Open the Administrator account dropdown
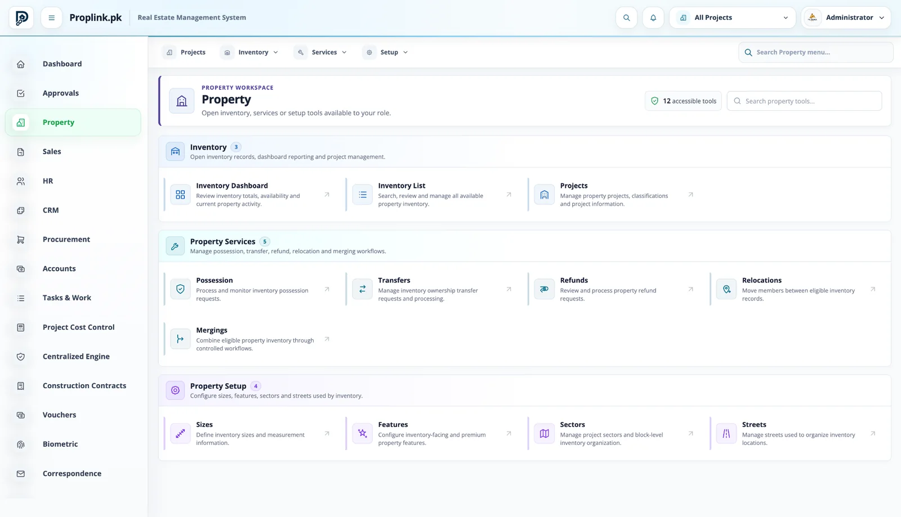The image size is (901, 517). point(846,18)
